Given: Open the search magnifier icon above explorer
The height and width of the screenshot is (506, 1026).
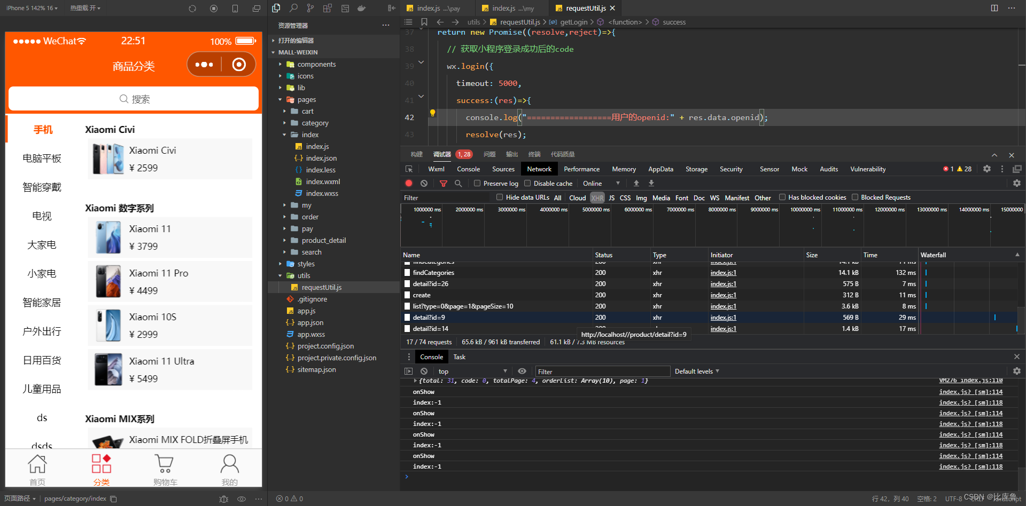Looking at the screenshot, I should [x=293, y=8].
